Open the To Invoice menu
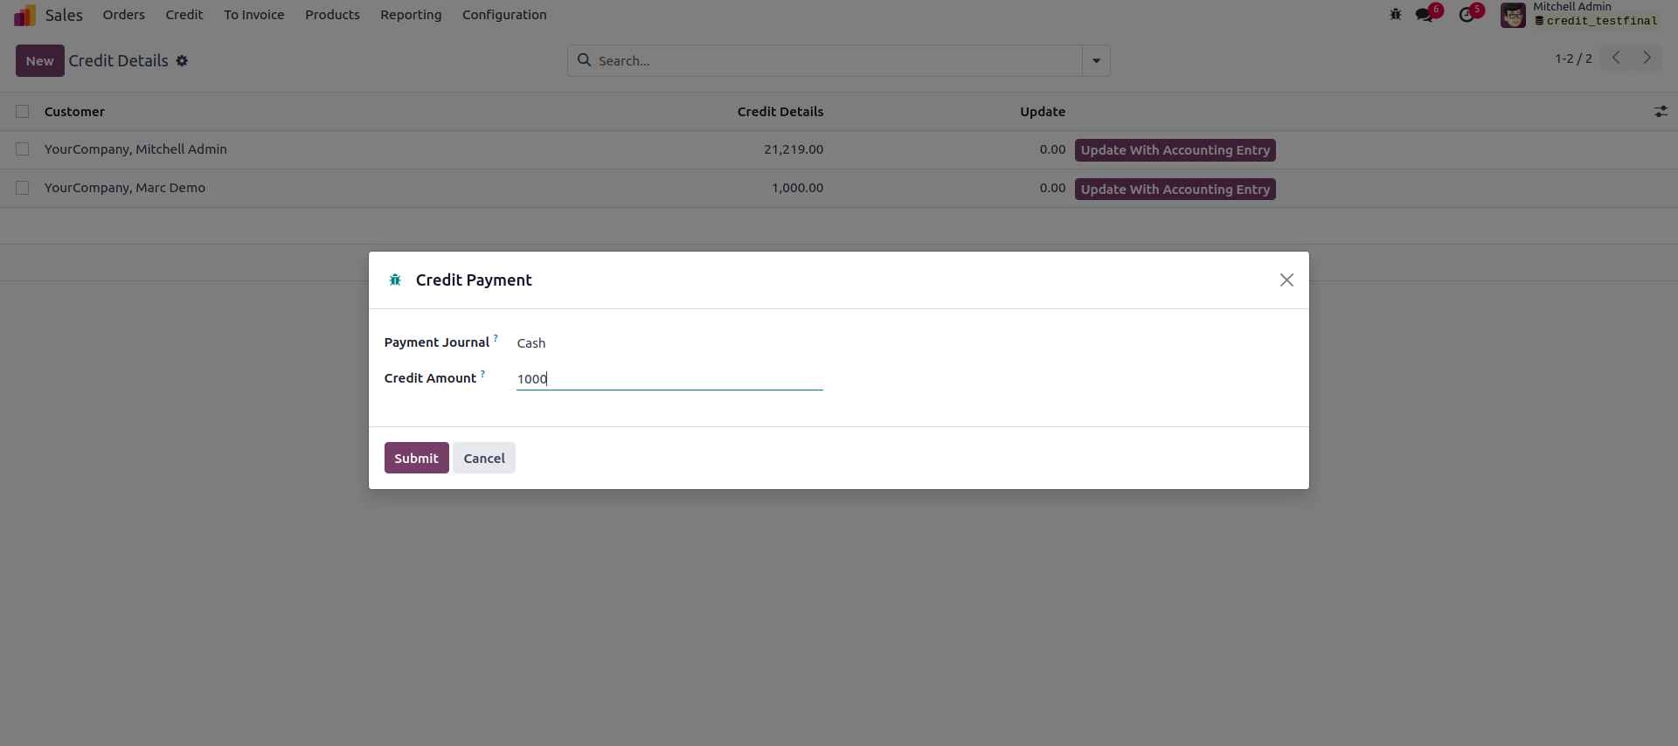This screenshot has width=1678, height=746. click(x=254, y=15)
